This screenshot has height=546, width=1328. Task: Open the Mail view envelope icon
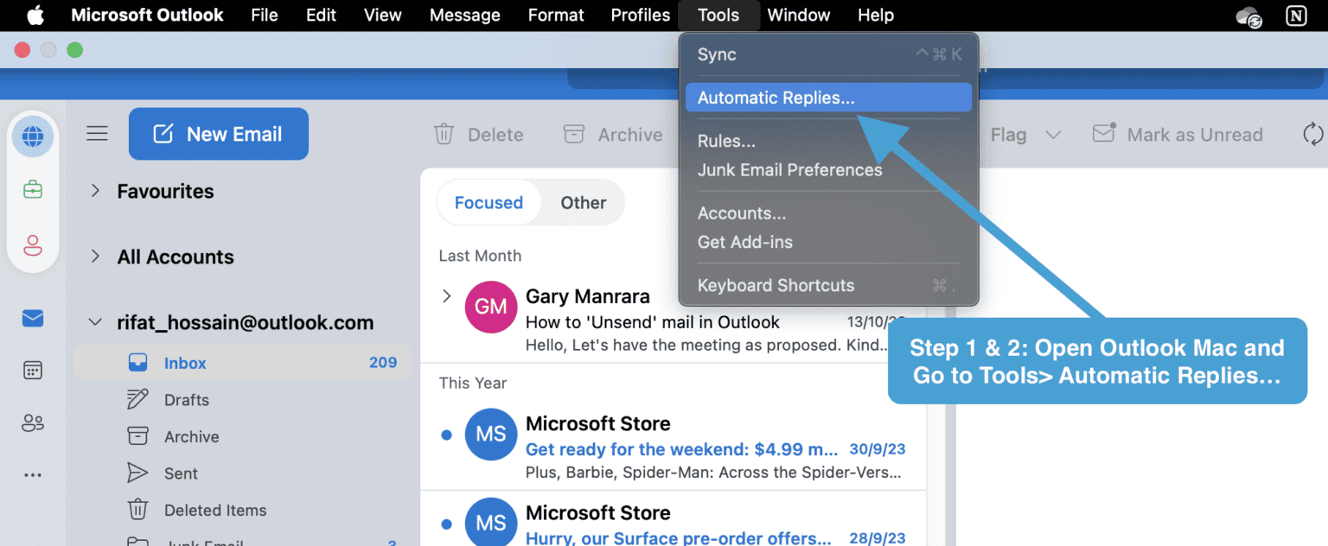click(32, 318)
